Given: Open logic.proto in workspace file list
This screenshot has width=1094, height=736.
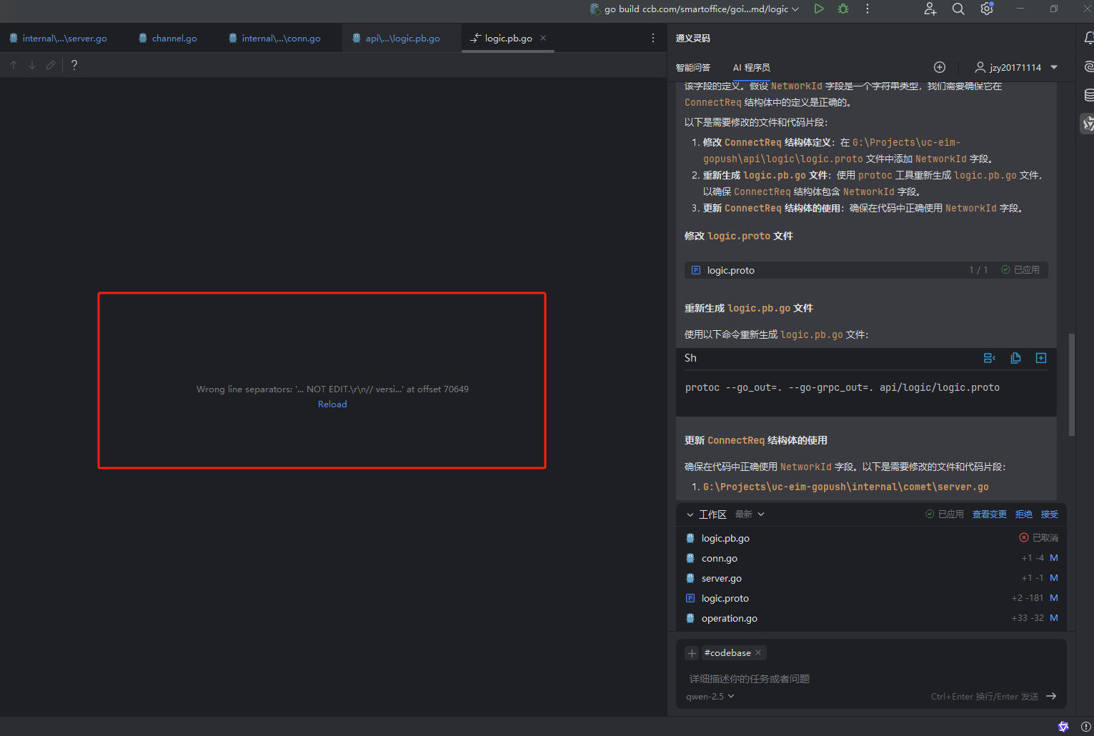Looking at the screenshot, I should point(725,599).
